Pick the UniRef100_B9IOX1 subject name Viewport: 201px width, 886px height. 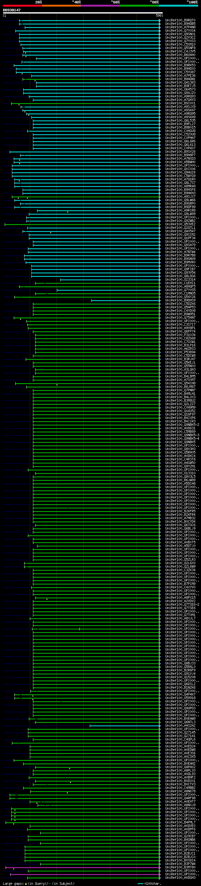point(180,103)
